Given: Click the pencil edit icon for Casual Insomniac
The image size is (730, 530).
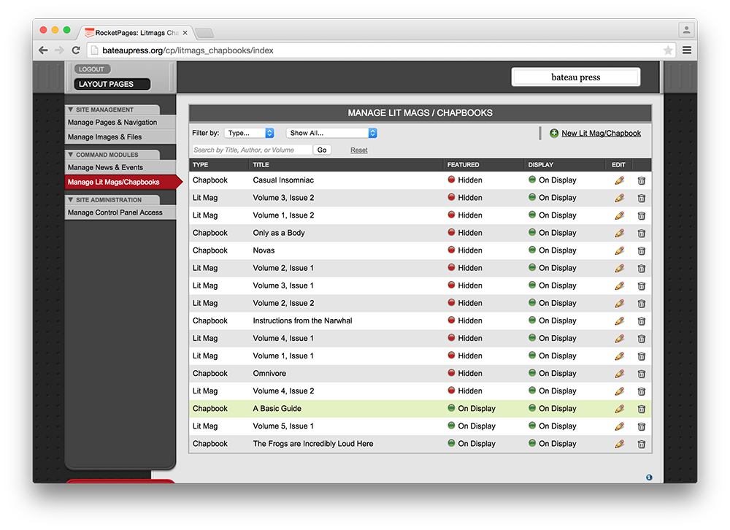Looking at the screenshot, I should pos(619,180).
